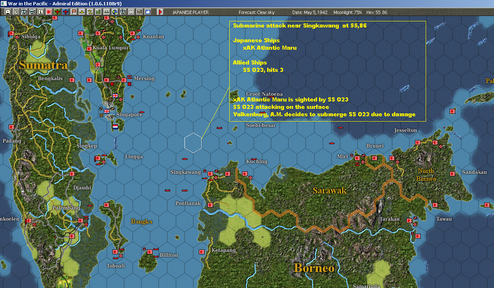The width and height of the screenshot is (494, 288).
Task: Click the double yellow ships toolbar icon
Action: [x=90, y=12]
